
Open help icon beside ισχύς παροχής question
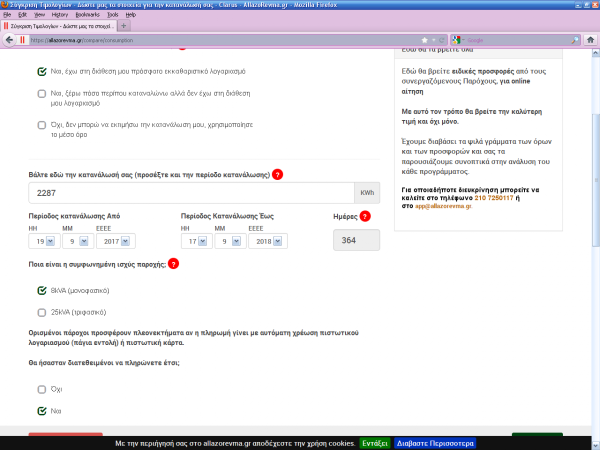(x=173, y=264)
